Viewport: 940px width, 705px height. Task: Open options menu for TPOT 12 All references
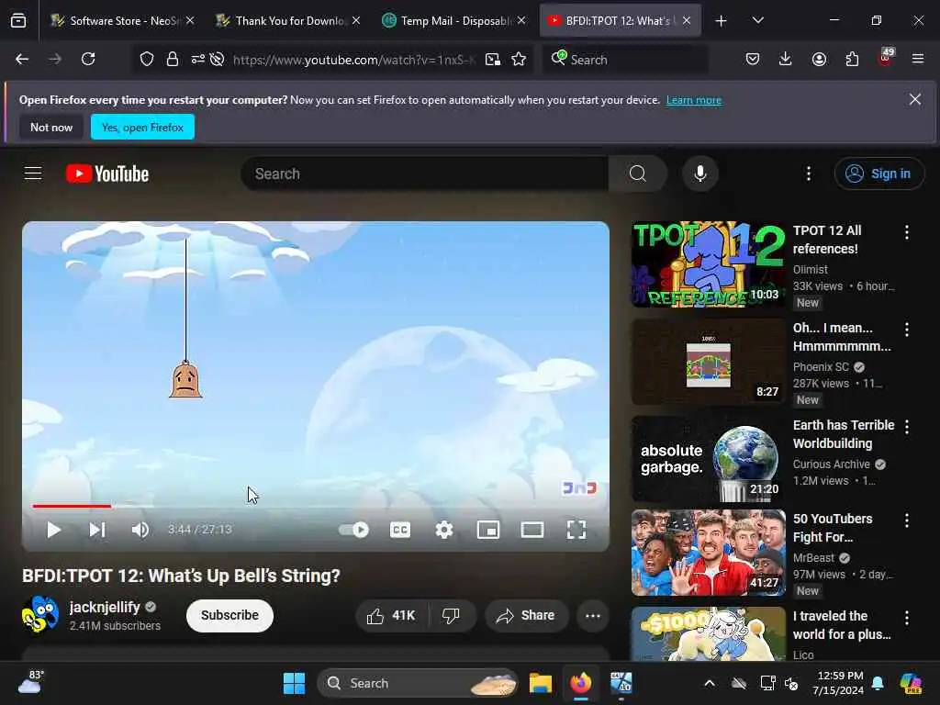pos(907,232)
